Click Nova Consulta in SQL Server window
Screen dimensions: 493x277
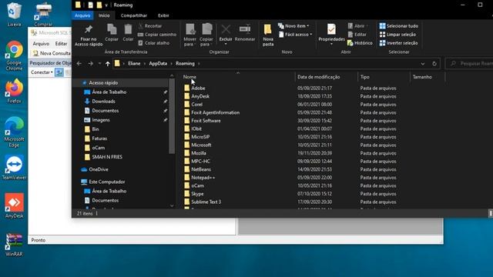coord(52,53)
